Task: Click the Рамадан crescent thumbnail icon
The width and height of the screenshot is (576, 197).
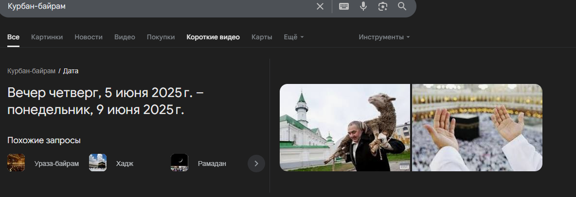Action: coord(180,163)
